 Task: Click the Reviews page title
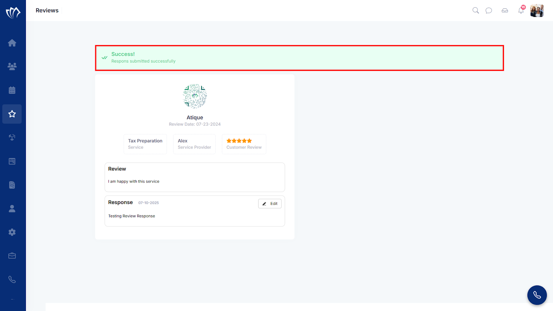point(47,10)
